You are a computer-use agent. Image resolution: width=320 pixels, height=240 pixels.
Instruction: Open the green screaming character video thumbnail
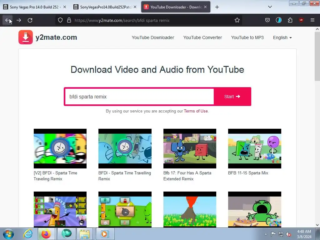pyautogui.click(x=254, y=209)
